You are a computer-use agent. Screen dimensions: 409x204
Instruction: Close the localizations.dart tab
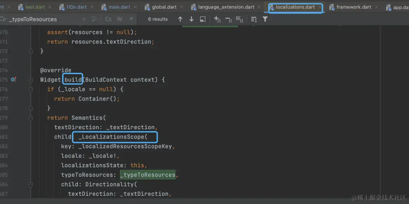319,7
